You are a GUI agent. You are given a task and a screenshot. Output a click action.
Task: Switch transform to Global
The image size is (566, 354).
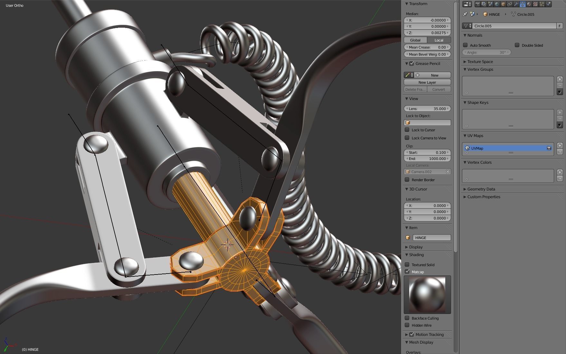click(415, 40)
